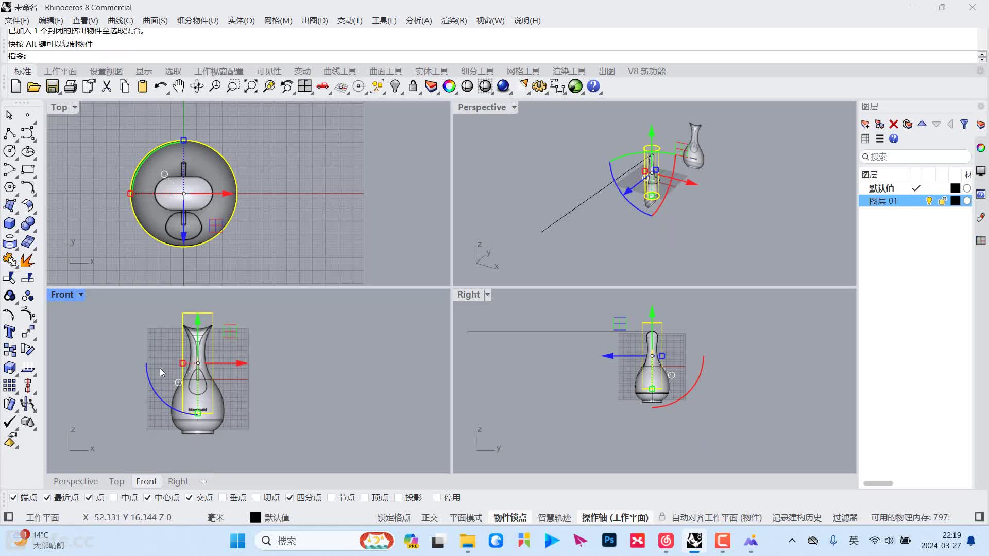Click the Lock objects padlock icon
This screenshot has width=989, height=556.
pos(413,86)
